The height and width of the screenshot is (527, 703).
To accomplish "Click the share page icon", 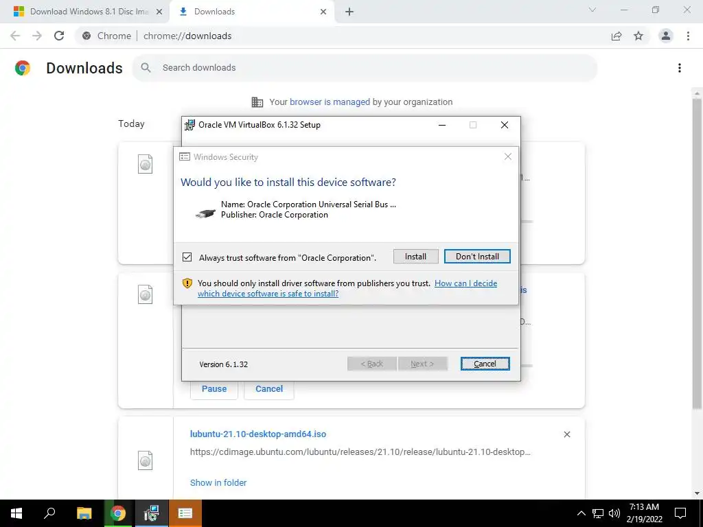I will click(616, 36).
